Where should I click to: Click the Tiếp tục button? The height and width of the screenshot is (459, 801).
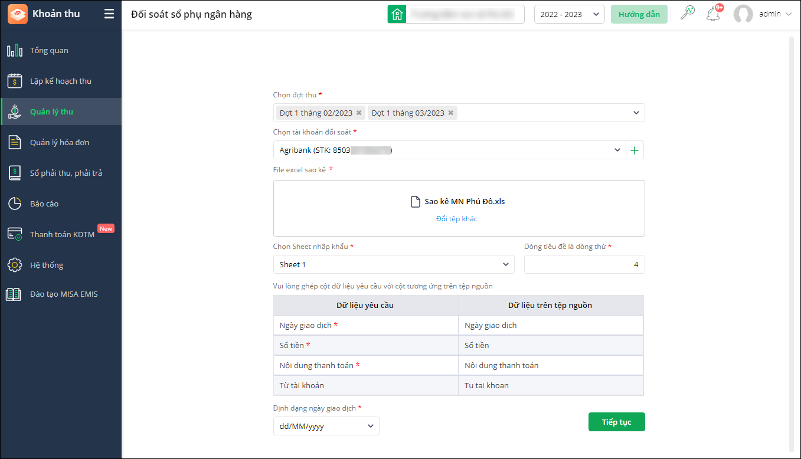click(616, 422)
